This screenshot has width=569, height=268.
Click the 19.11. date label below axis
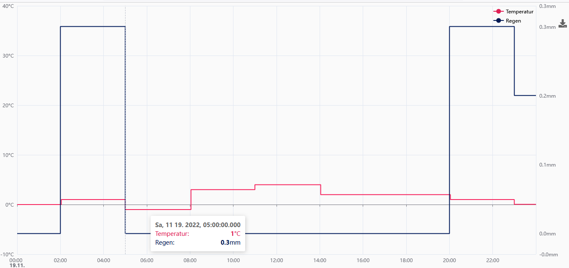point(17,265)
